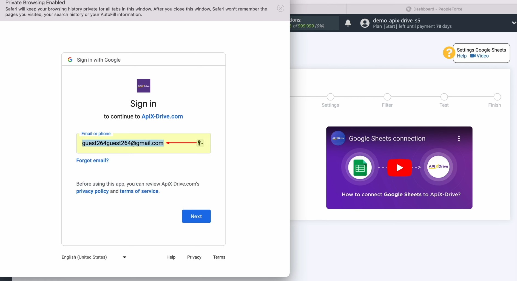Open notifications via the bell icon
The image size is (517, 281).
(x=348, y=23)
